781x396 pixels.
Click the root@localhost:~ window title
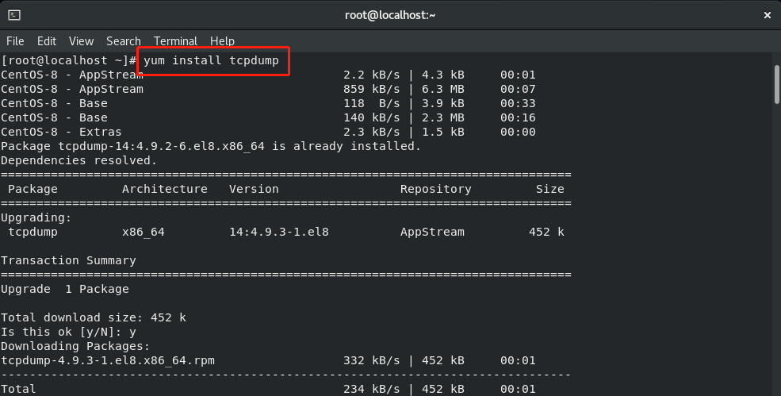(390, 15)
